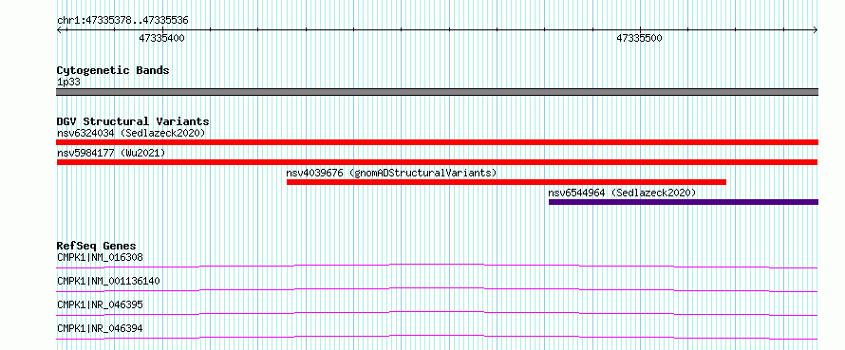The width and height of the screenshot is (845, 350).
Task: Click the CMPK1|NM_016308 transcript label
Action: click(101, 257)
